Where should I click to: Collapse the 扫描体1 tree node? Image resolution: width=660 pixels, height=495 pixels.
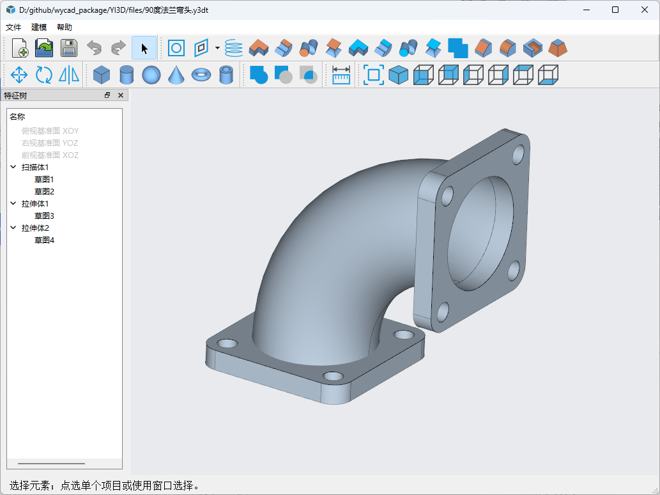[13, 168]
